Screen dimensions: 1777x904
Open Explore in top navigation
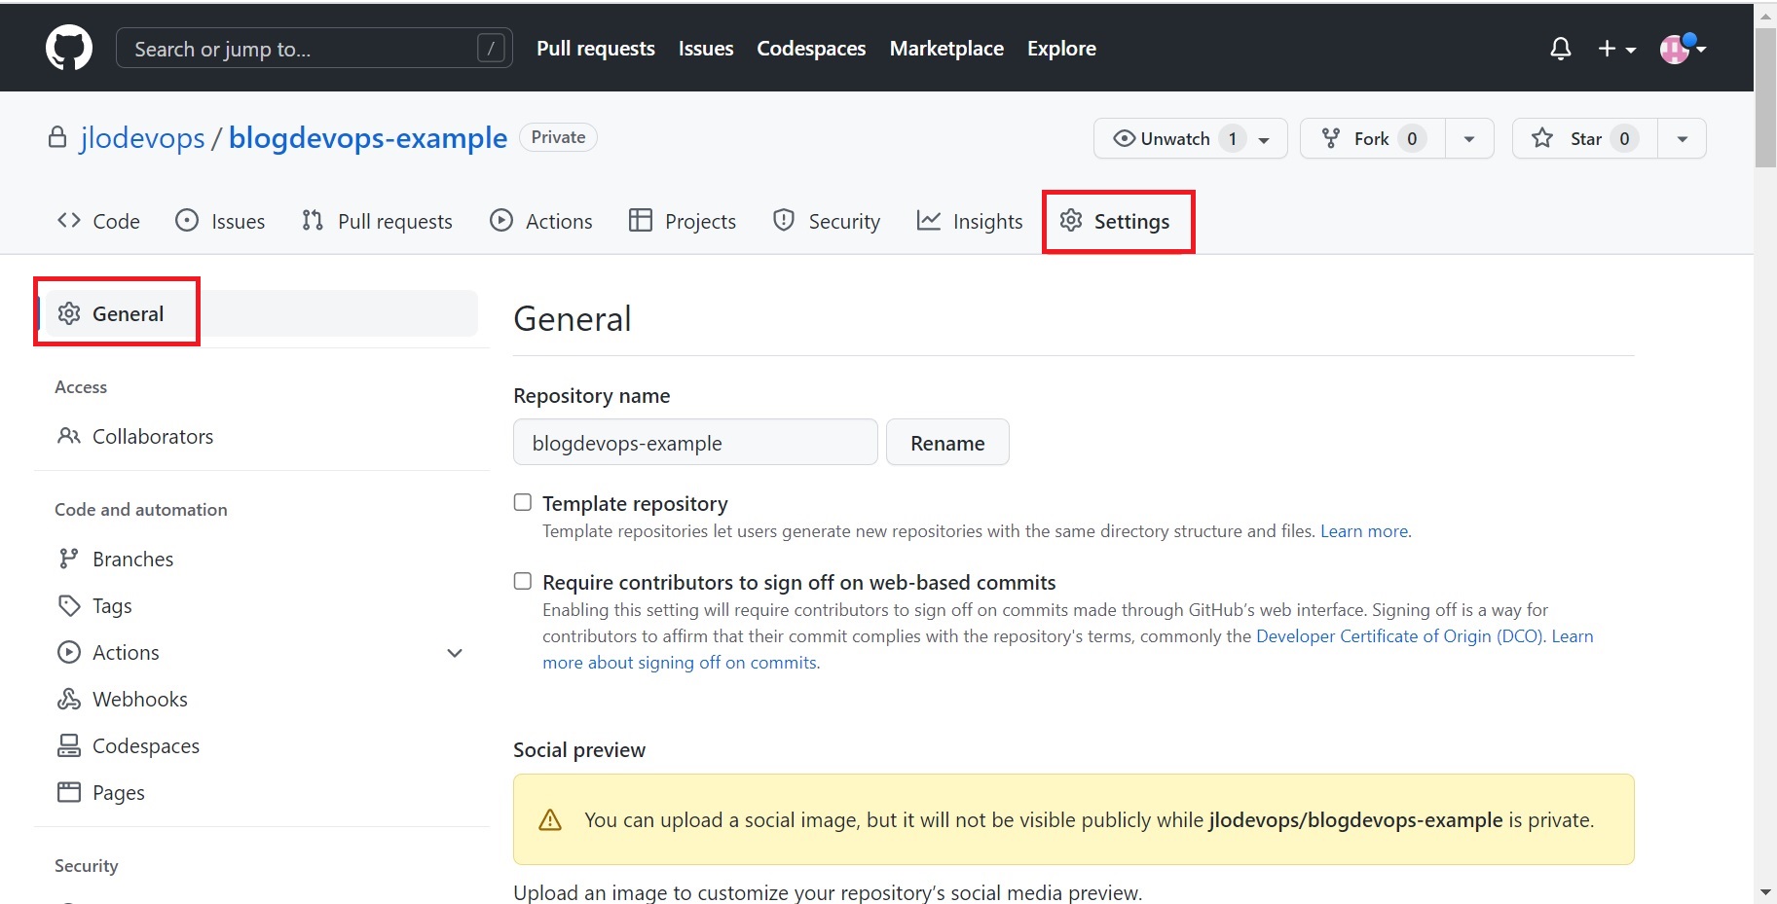[1061, 48]
